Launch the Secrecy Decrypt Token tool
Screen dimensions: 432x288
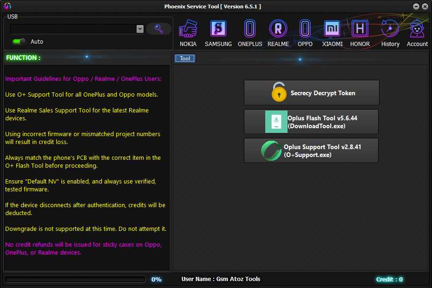point(311,92)
